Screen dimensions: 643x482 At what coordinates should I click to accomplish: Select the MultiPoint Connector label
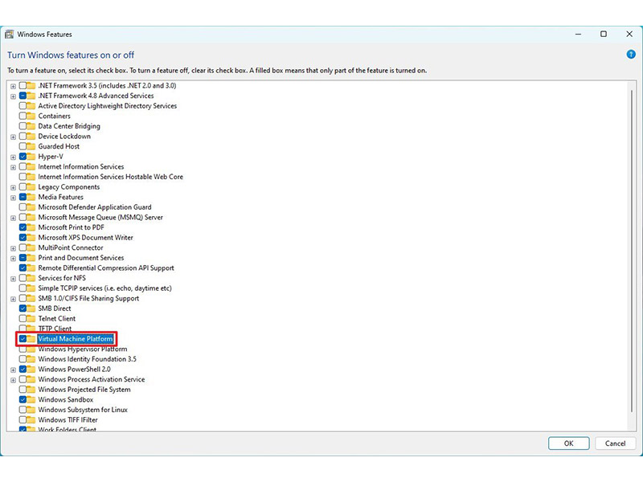(x=71, y=247)
